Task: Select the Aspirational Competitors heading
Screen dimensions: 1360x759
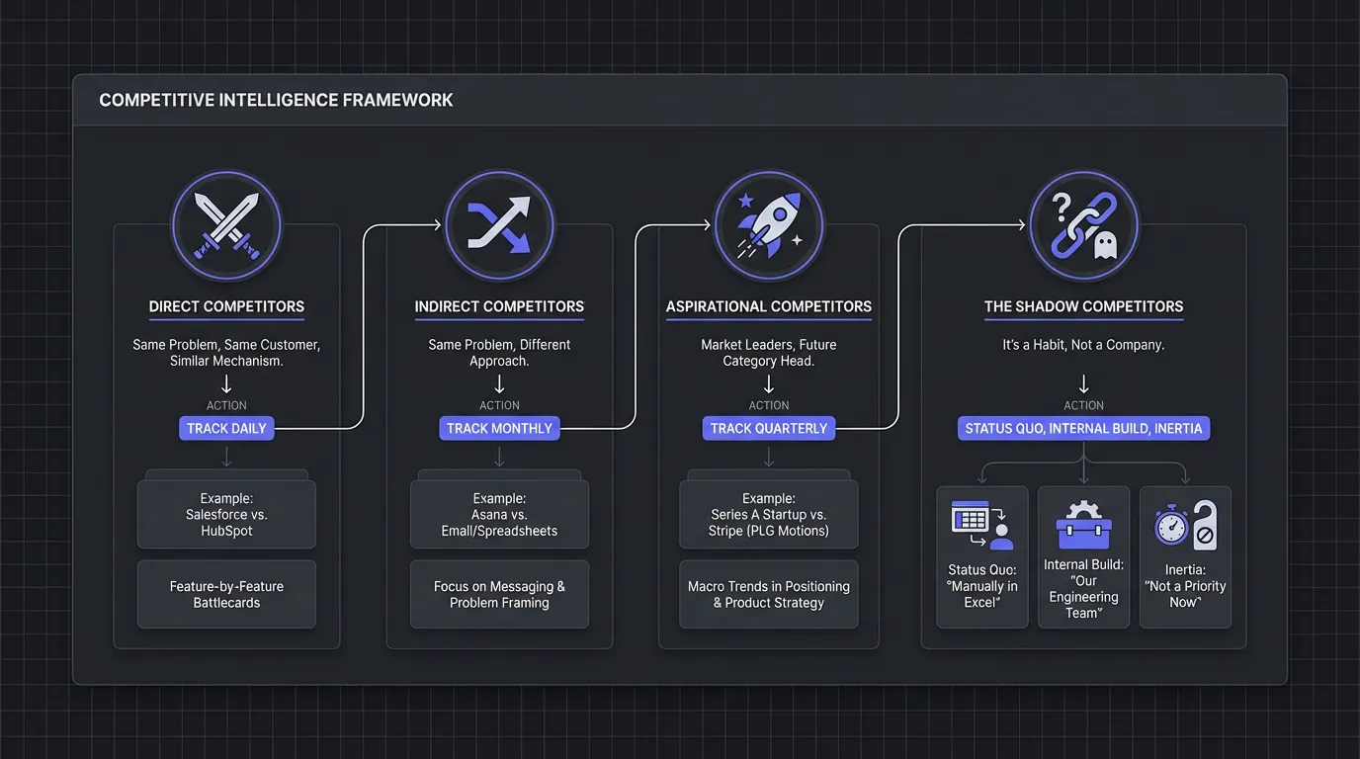Action: [769, 306]
